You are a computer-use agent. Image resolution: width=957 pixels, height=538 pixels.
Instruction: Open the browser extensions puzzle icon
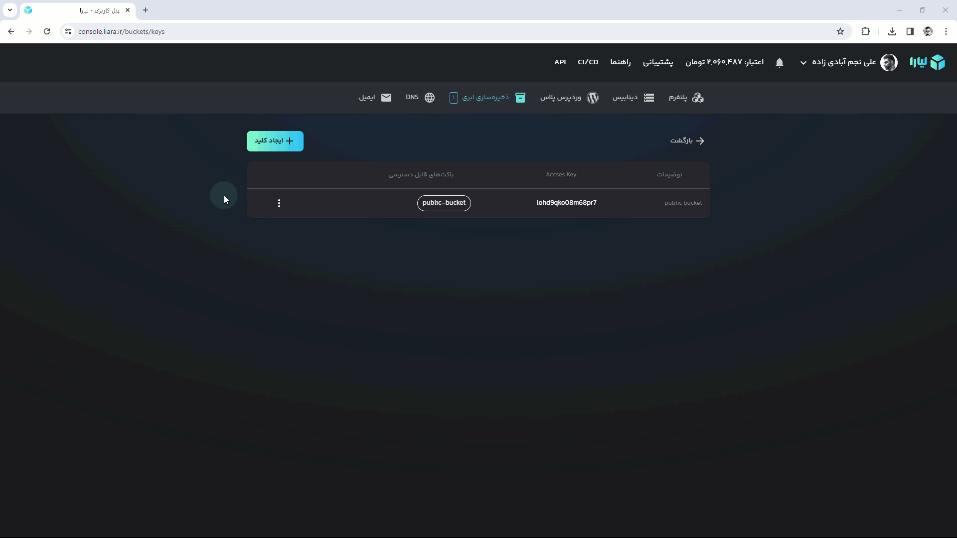[x=865, y=31]
